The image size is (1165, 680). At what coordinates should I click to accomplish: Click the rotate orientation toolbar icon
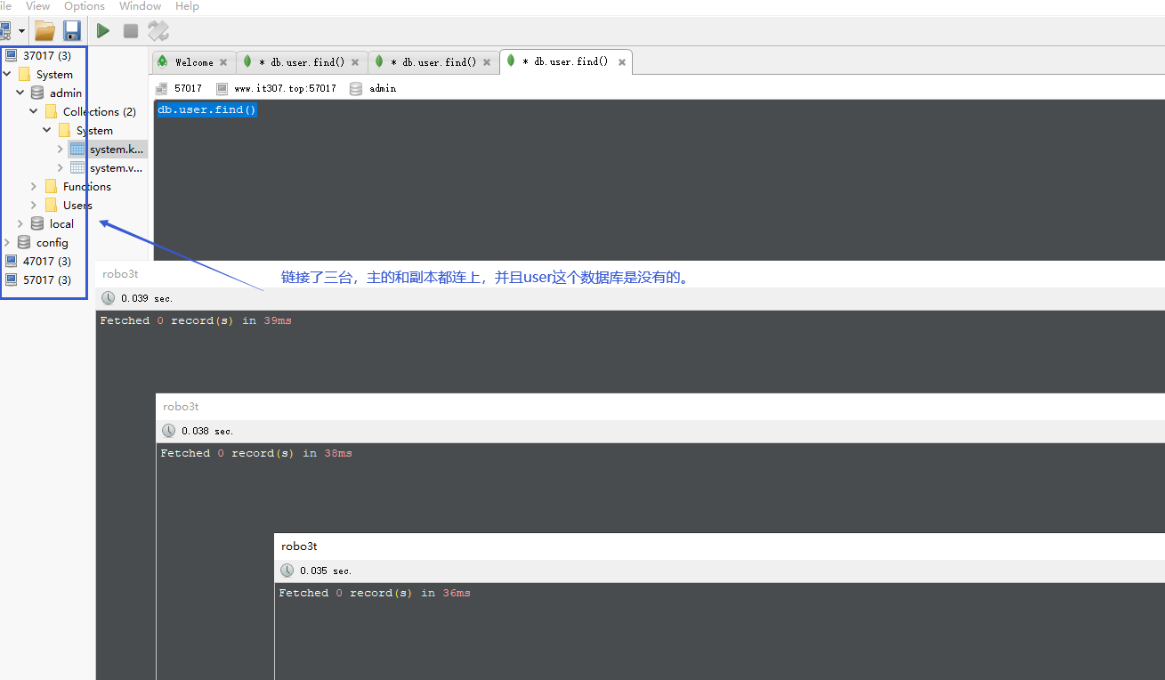[x=158, y=31]
